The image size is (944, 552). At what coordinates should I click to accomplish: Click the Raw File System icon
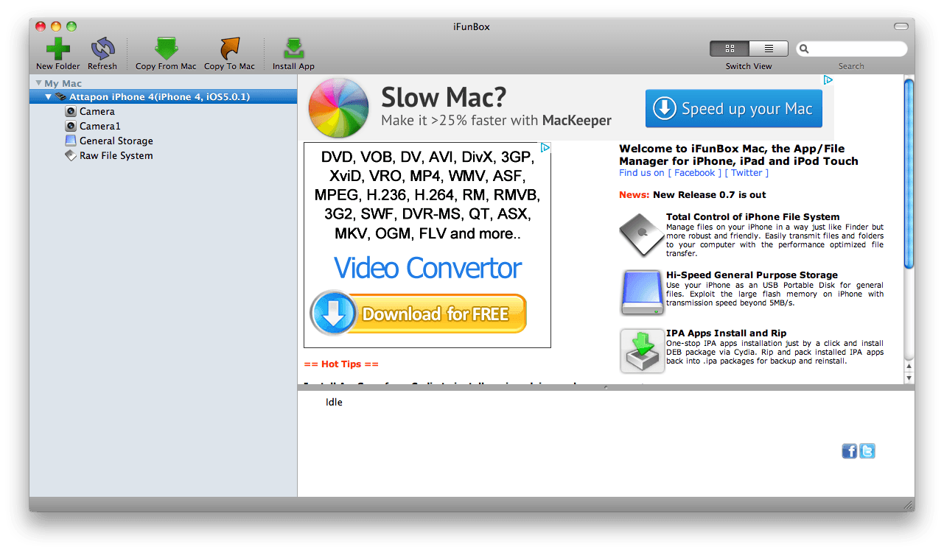pyautogui.click(x=71, y=155)
